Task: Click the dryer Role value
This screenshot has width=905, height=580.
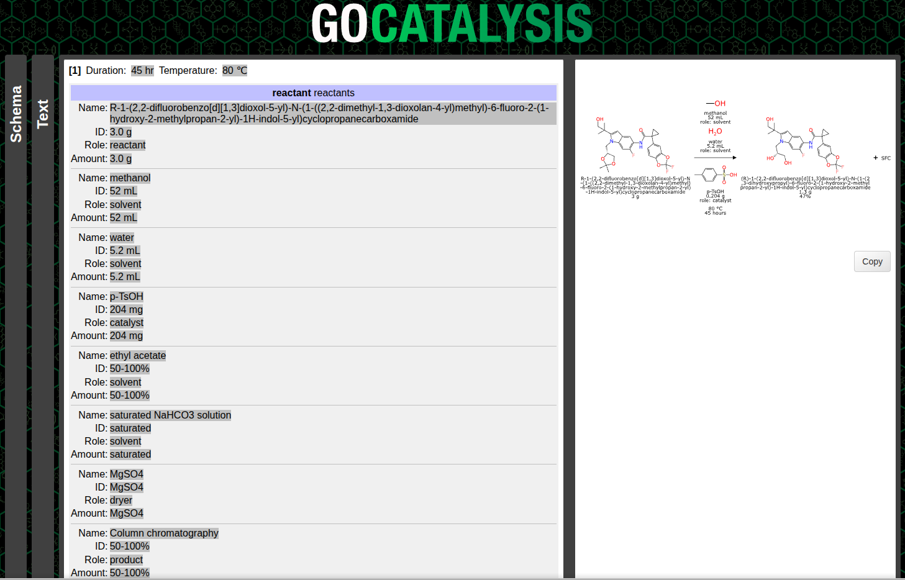Action: (x=121, y=501)
